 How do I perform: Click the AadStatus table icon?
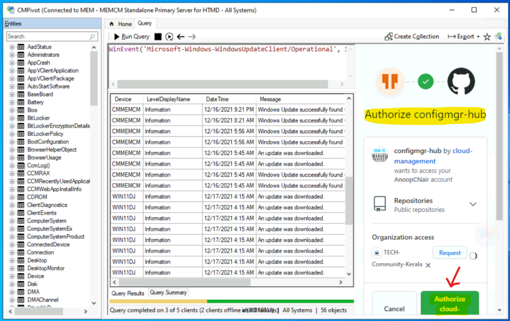21,47
